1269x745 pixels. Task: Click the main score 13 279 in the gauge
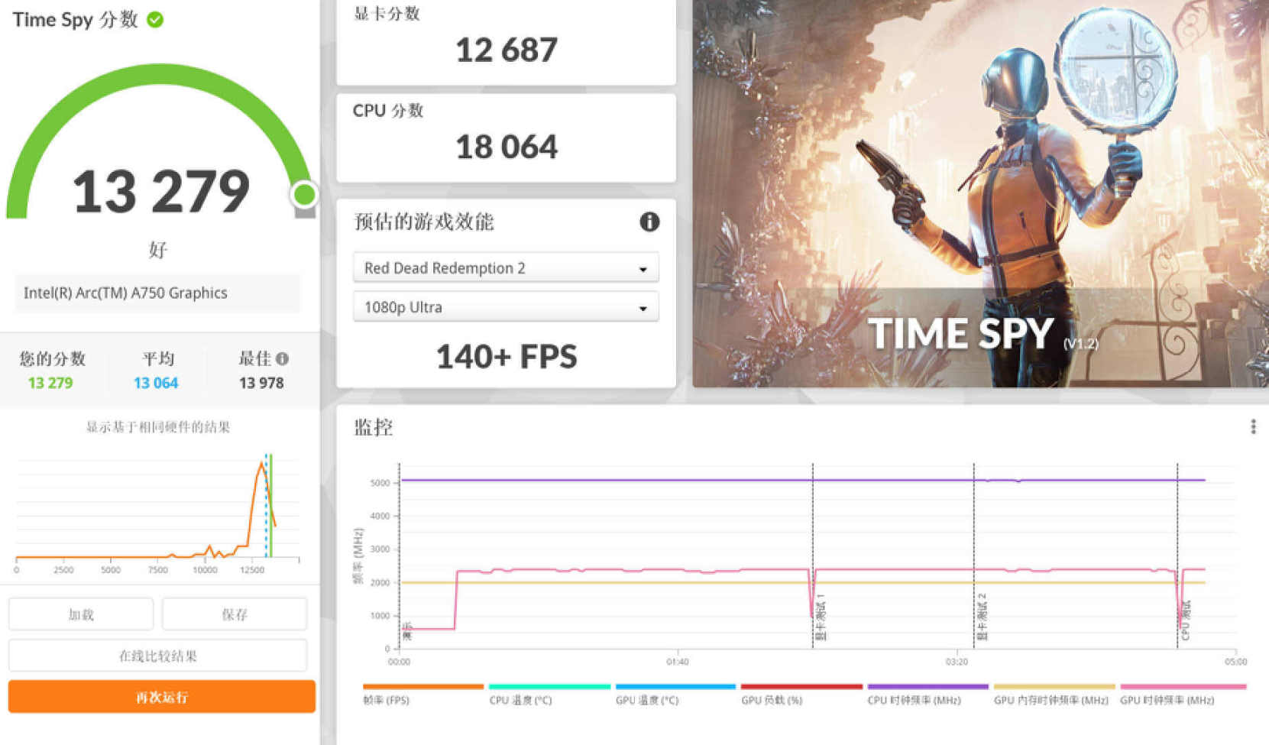(161, 191)
